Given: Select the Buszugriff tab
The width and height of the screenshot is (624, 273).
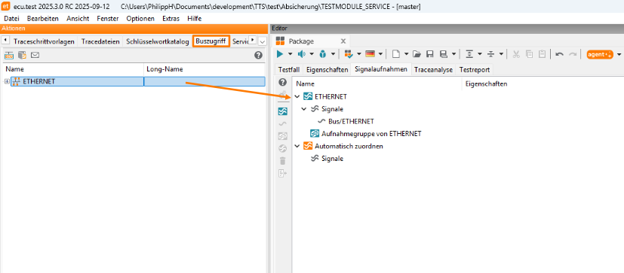Looking at the screenshot, I should point(211,41).
